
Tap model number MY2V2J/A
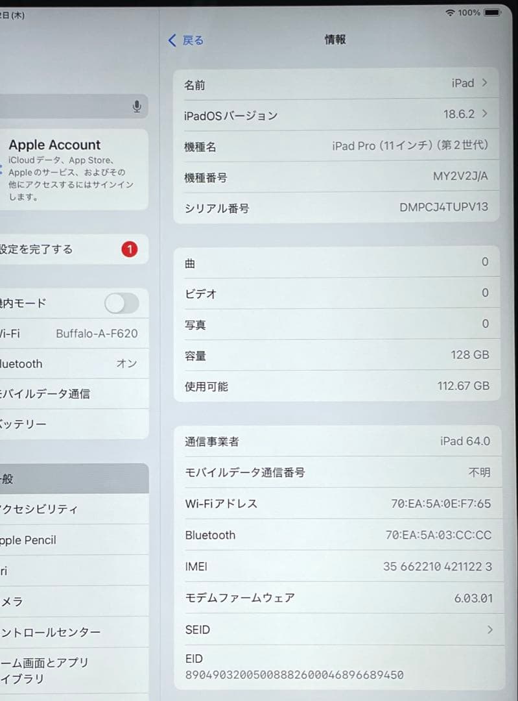coord(460,176)
